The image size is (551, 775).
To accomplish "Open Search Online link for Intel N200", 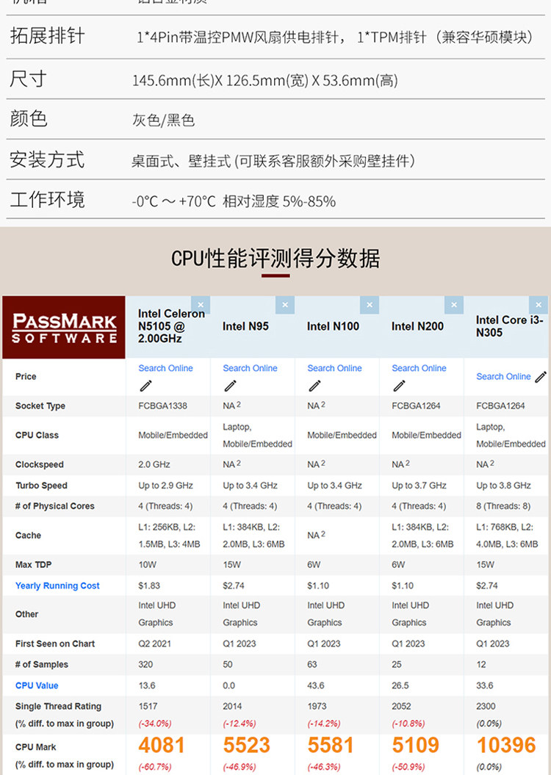I will pos(419,368).
